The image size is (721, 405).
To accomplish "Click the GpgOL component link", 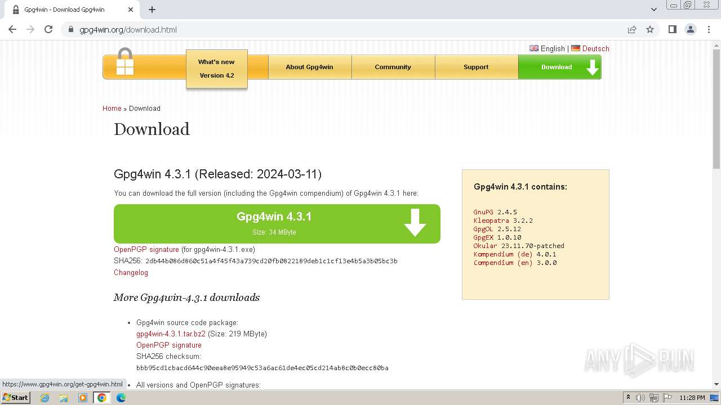I will click(x=483, y=229).
